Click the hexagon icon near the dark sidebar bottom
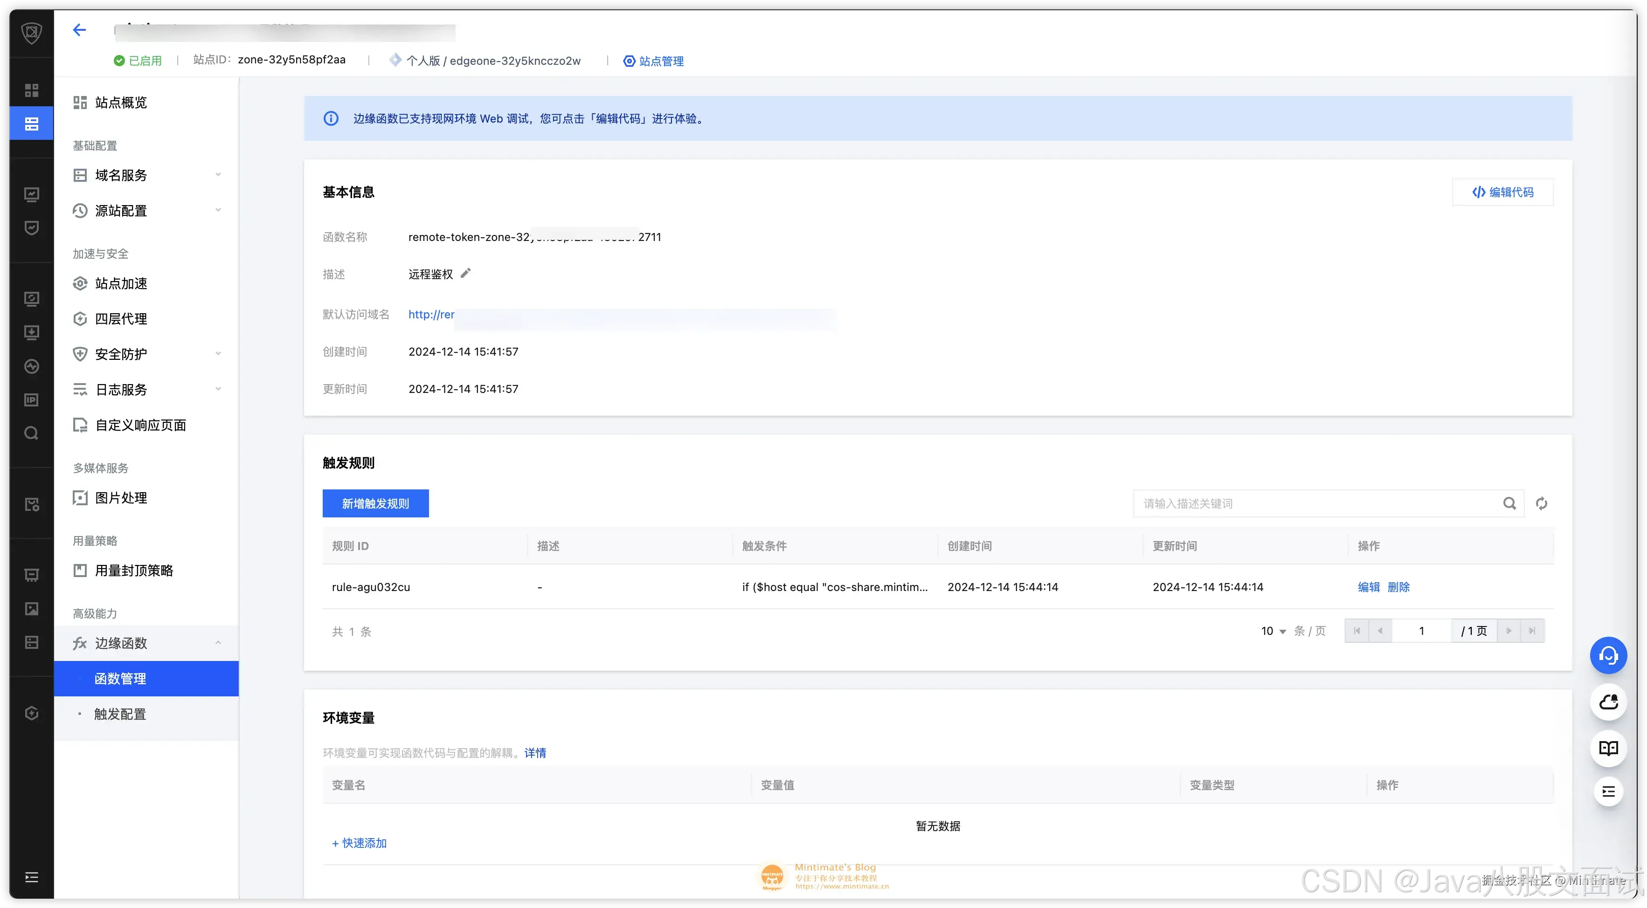1647x908 pixels. coord(31,714)
